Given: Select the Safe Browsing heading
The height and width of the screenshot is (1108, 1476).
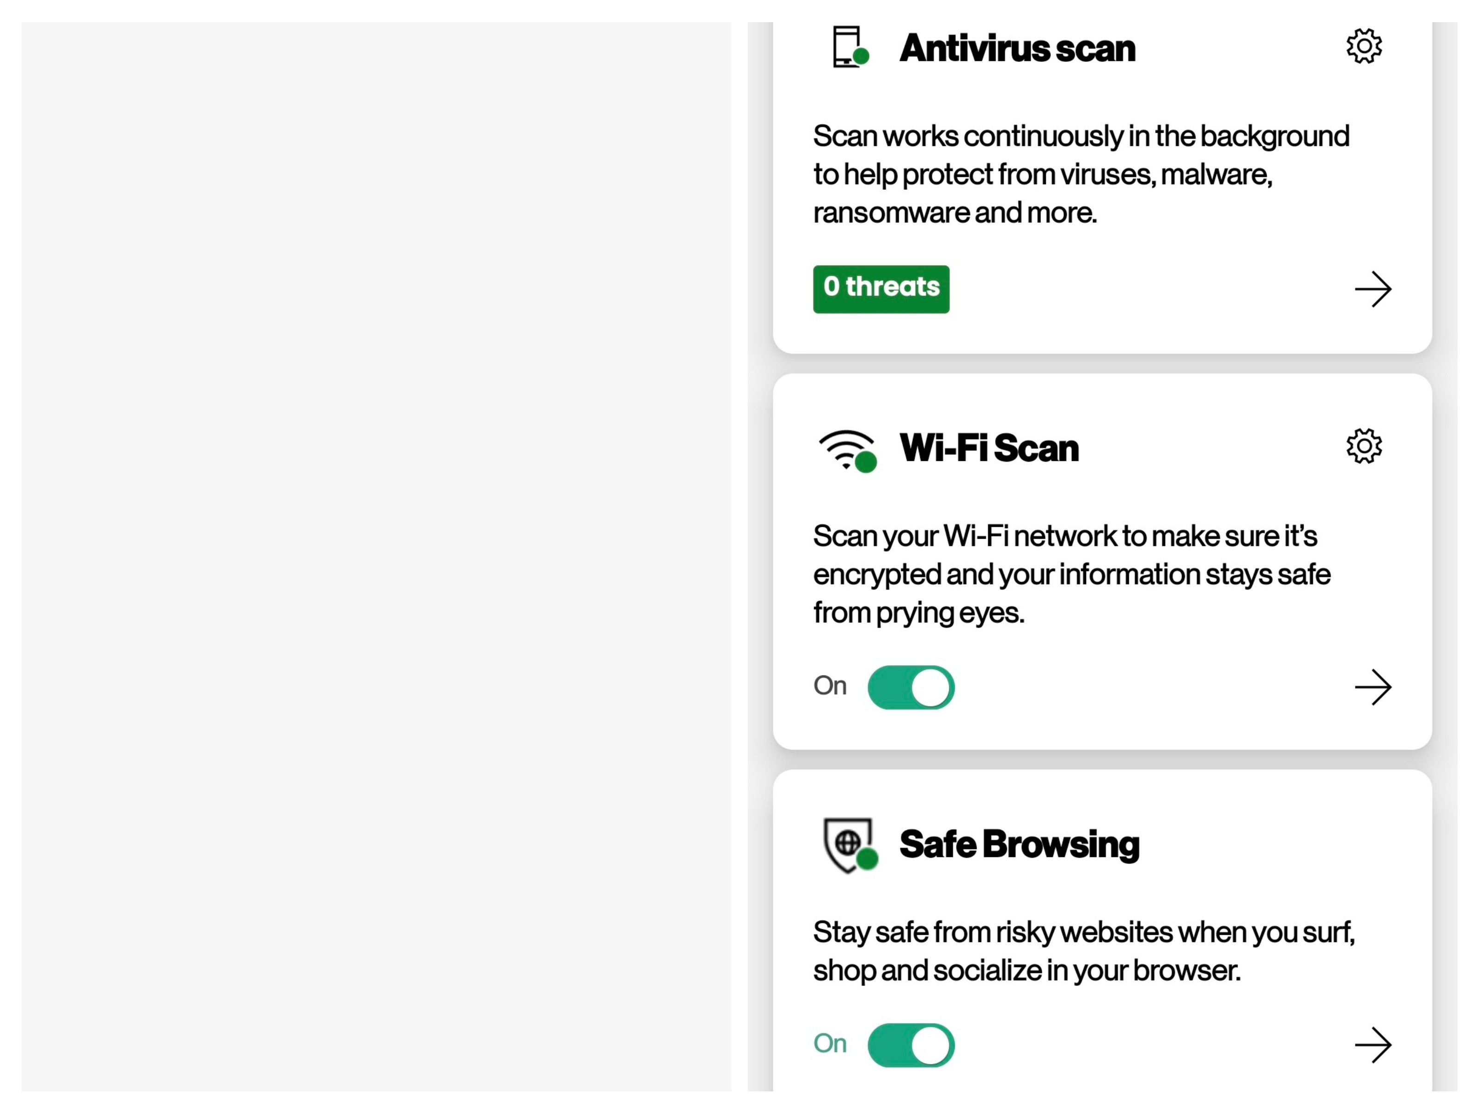Looking at the screenshot, I should point(1019,844).
